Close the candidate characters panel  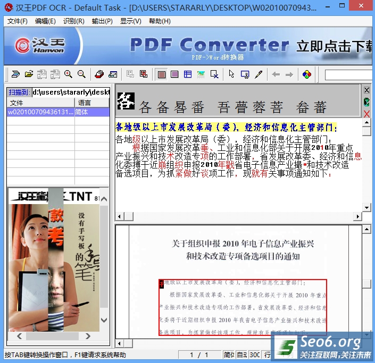[366, 90]
